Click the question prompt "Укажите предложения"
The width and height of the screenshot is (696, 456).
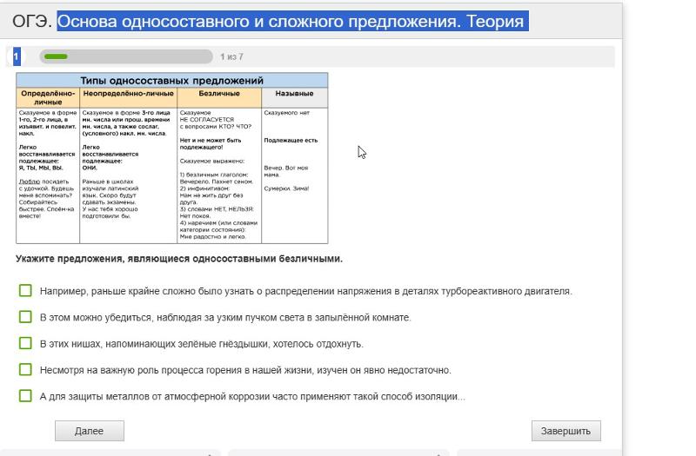[179, 259]
